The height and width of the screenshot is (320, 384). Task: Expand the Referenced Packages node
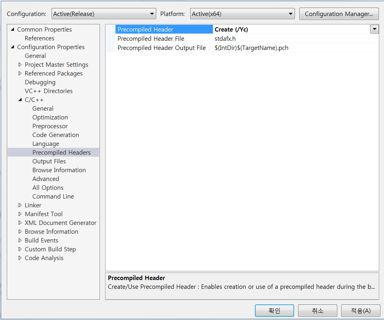20,74
